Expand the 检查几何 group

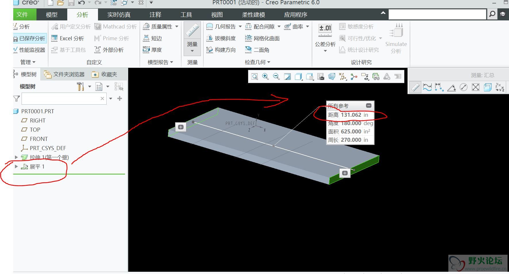point(258,62)
